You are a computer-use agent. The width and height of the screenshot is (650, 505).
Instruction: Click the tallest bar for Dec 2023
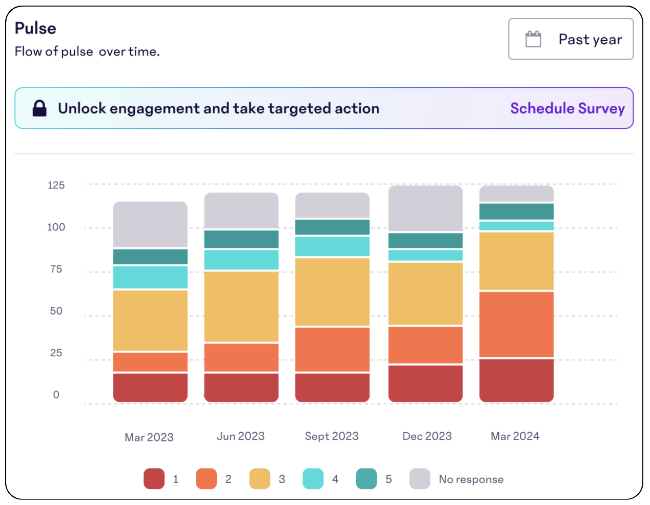pos(426,293)
